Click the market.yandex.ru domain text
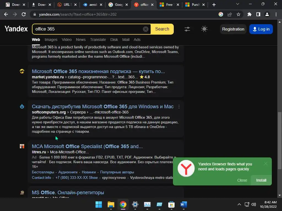 pos(48,77)
